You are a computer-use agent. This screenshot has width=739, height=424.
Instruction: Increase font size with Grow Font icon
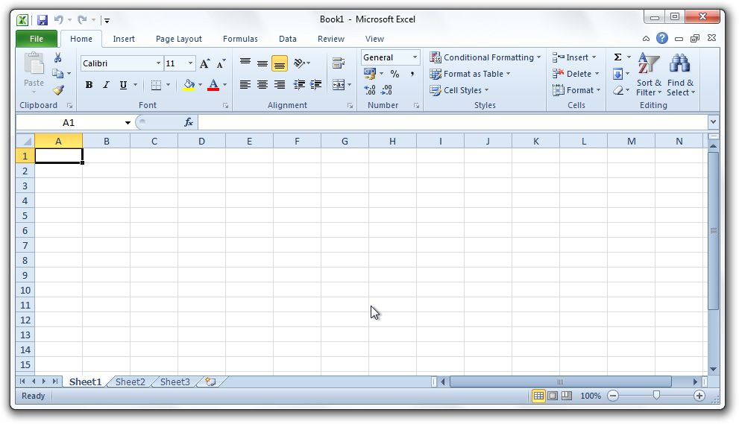pos(204,63)
